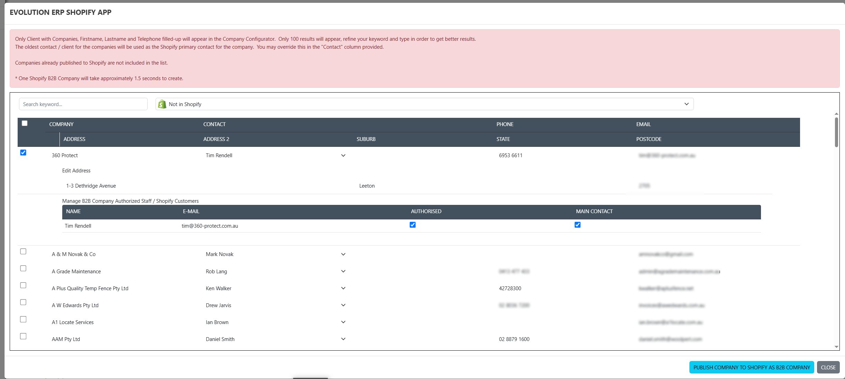The width and height of the screenshot is (845, 379).
Task: Click the A Grade Maintenance company name
Action: pyautogui.click(x=76, y=272)
